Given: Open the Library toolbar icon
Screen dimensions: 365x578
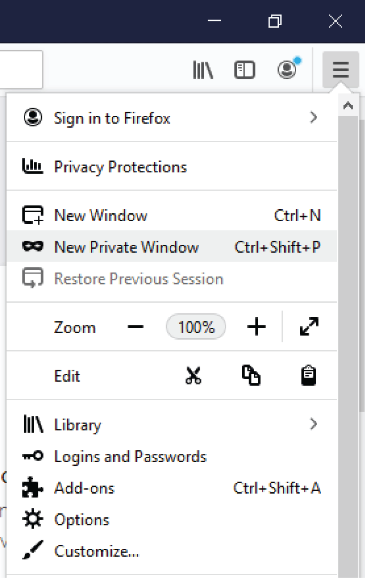Looking at the screenshot, I should [x=203, y=70].
